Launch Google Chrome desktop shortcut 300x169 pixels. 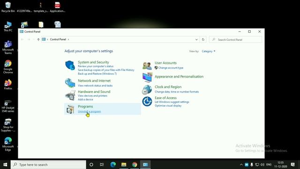8,67
